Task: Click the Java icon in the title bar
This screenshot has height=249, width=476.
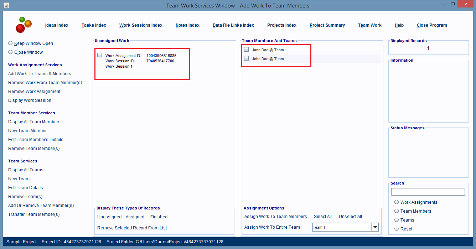Action: coord(6,5)
